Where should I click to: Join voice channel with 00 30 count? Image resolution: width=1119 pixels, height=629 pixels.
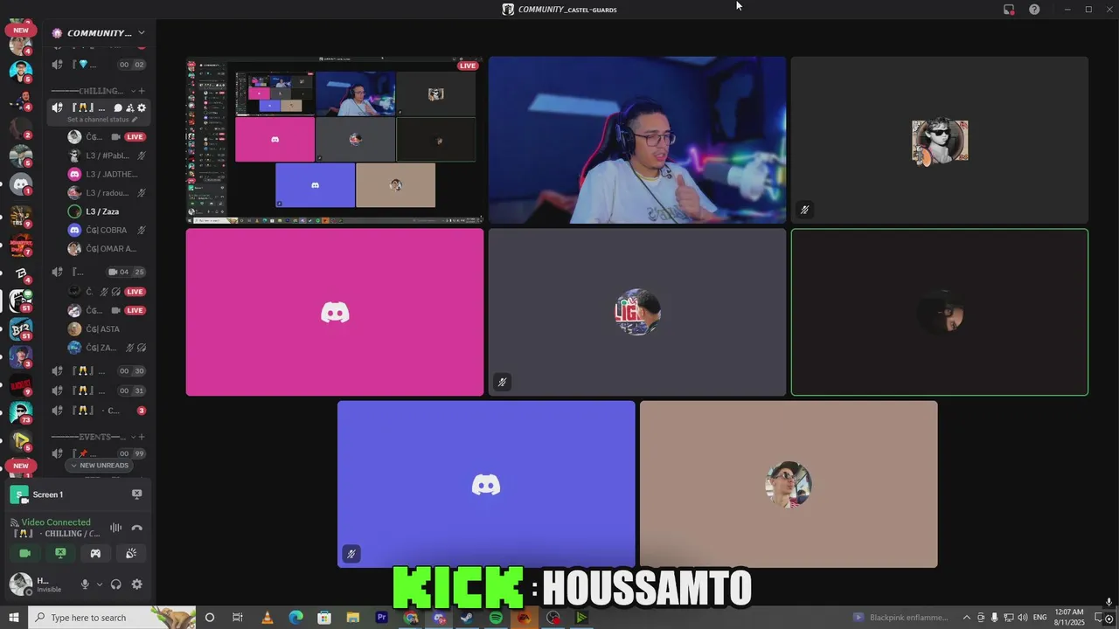99,371
